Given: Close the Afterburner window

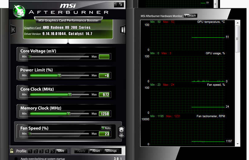Looking at the screenshot, I should click(121, 5).
